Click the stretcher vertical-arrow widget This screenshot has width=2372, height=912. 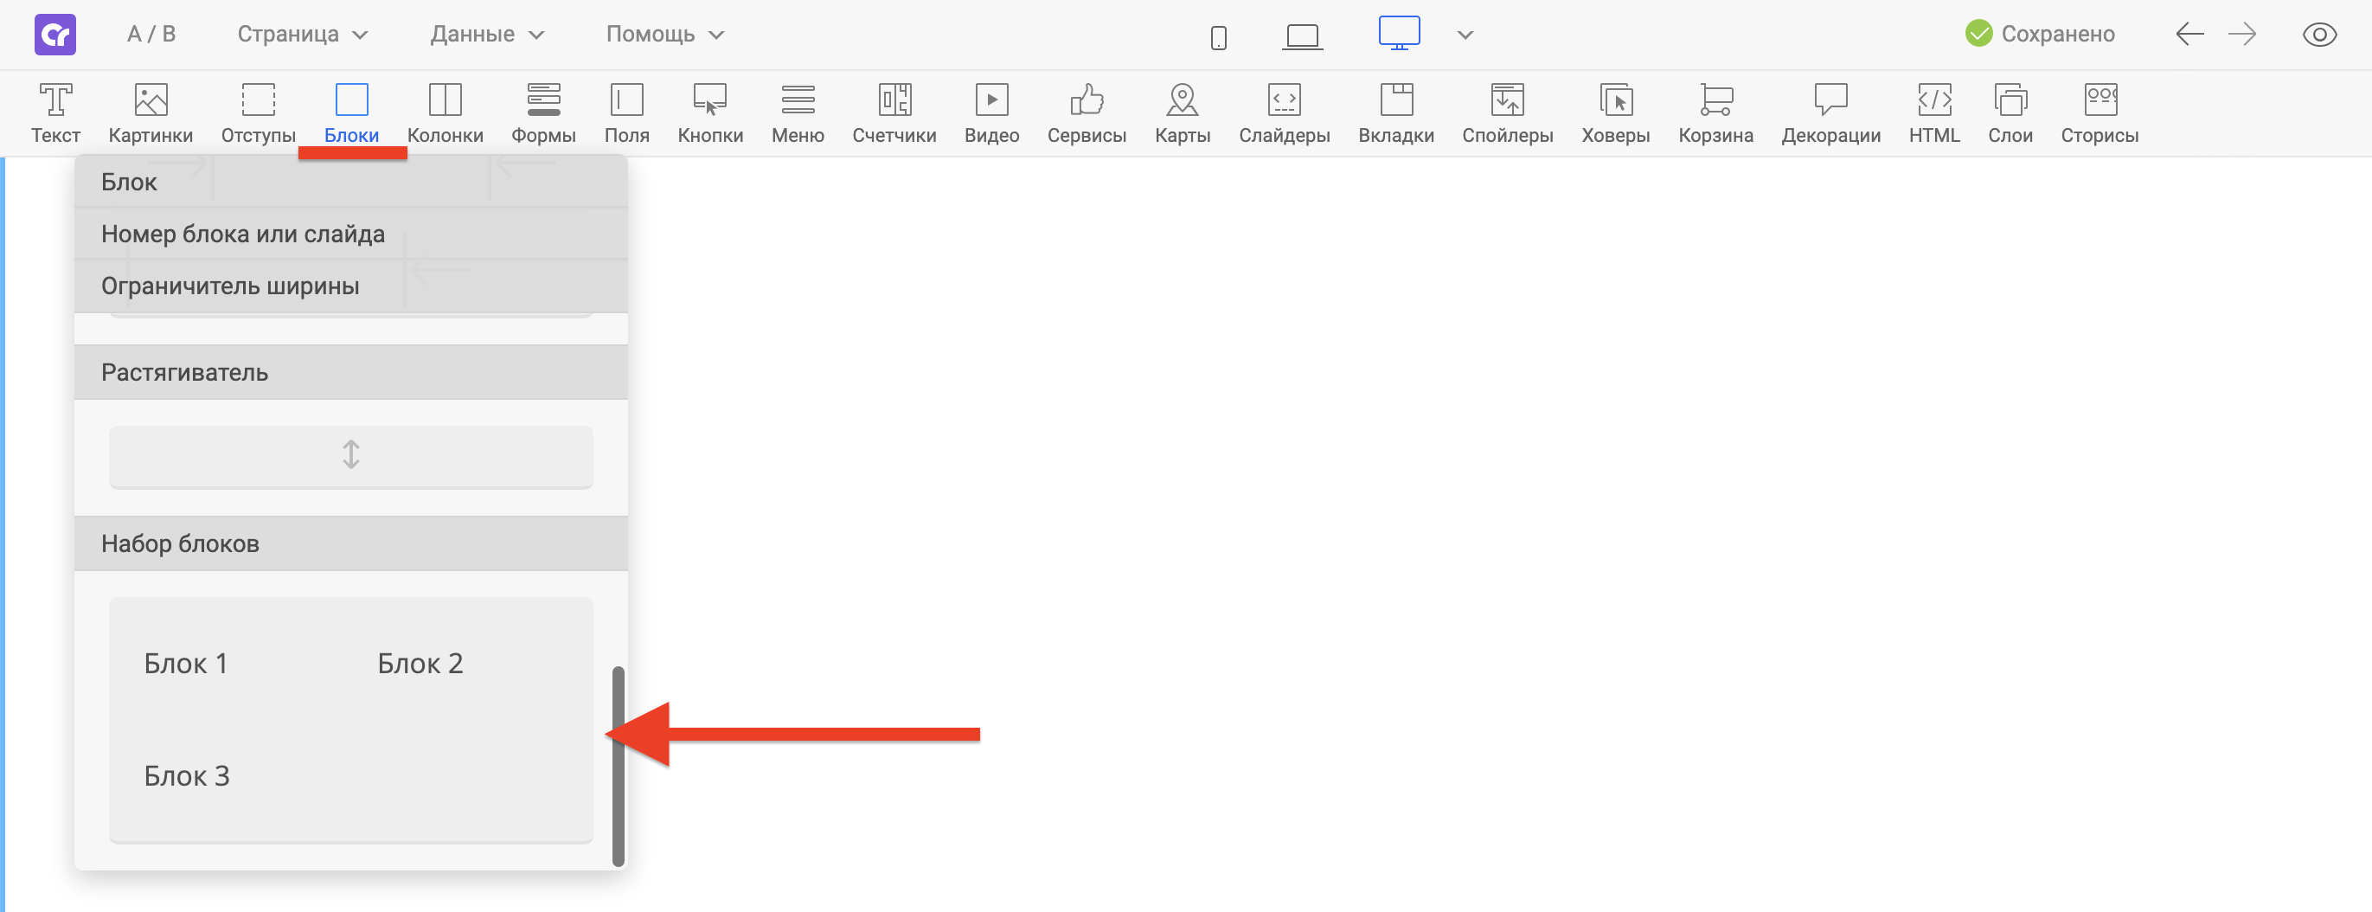coord(351,456)
